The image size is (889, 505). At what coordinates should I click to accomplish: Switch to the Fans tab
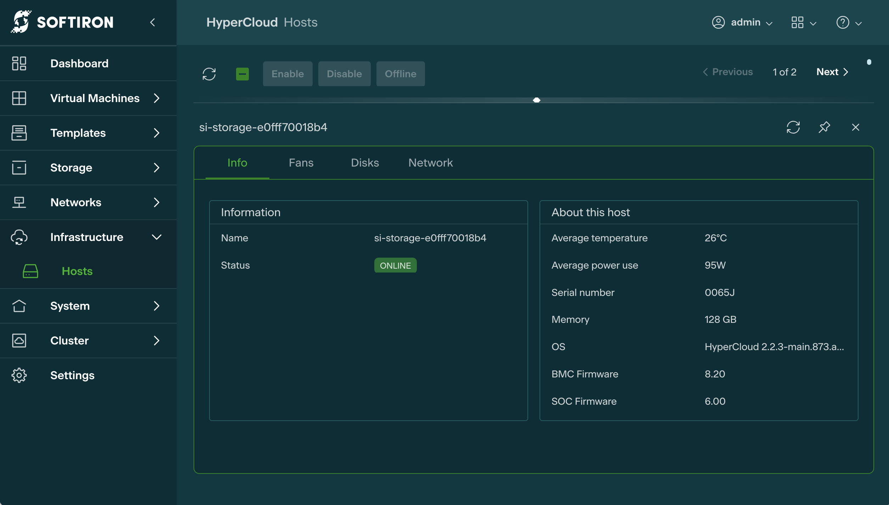[x=301, y=163]
